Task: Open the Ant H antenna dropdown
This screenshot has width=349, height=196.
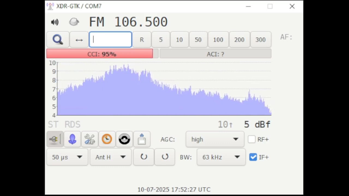Action: point(111,157)
